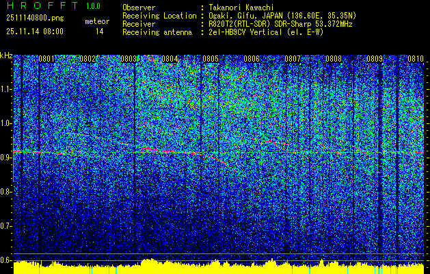Click the 0809 time marker
Viewport: 430px width, 274px height.
point(375,60)
